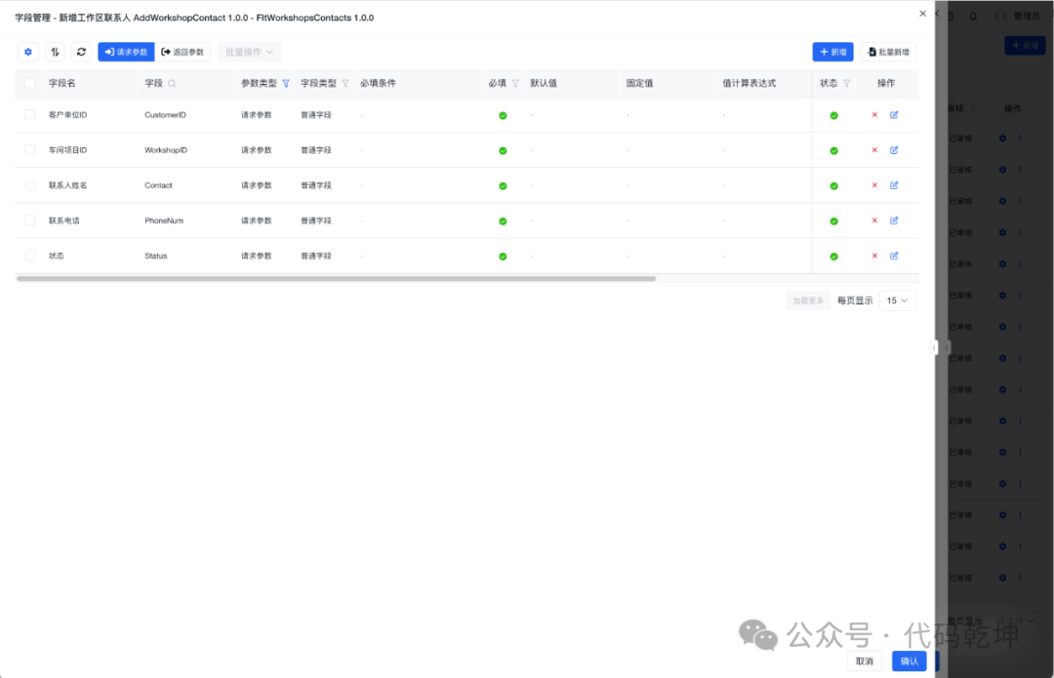This screenshot has height=678, width=1054.
Task: Open the 批量操作 dropdown
Action: click(x=250, y=52)
